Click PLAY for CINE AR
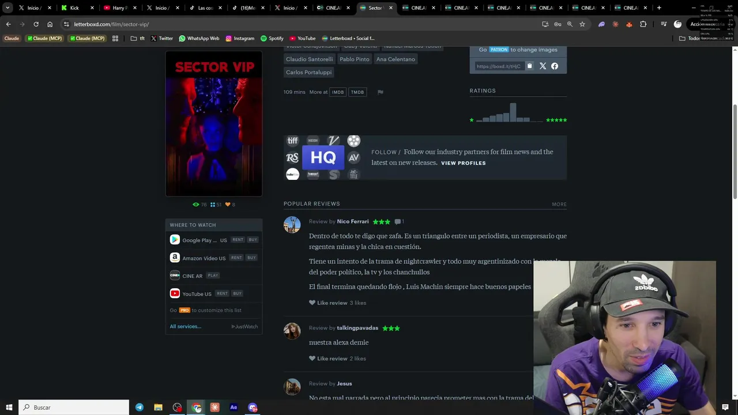The height and width of the screenshot is (415, 738). [x=213, y=276]
